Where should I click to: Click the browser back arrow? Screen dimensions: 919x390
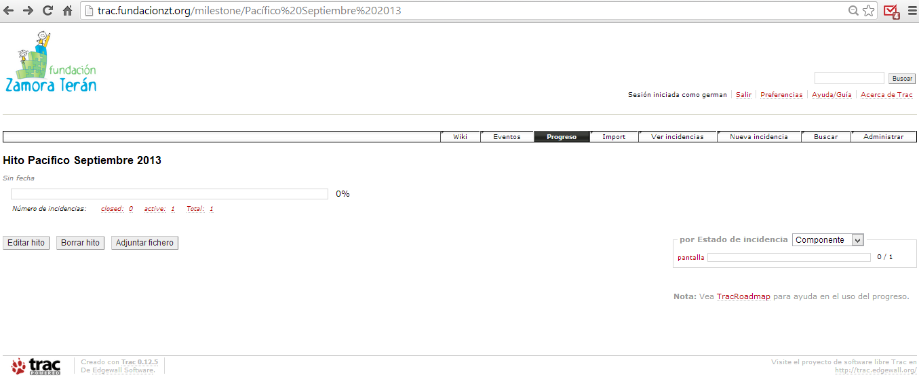tap(9, 11)
